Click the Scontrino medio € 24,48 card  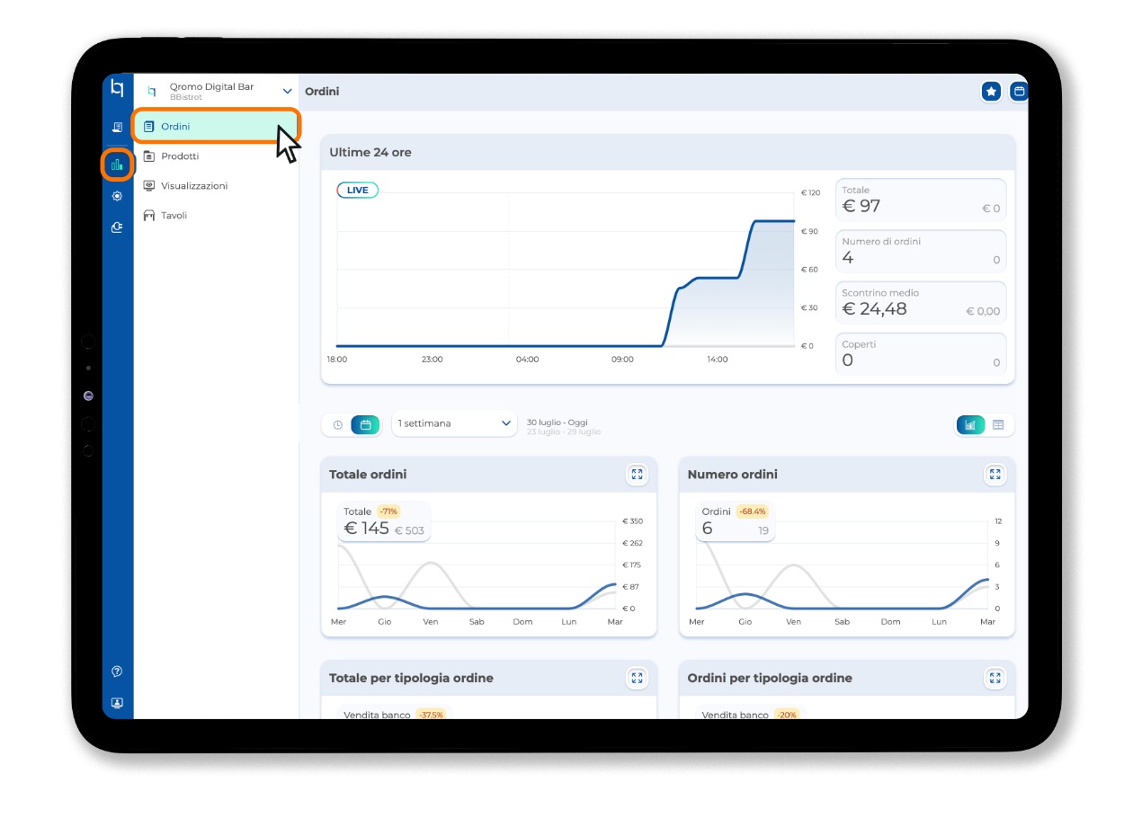(921, 302)
